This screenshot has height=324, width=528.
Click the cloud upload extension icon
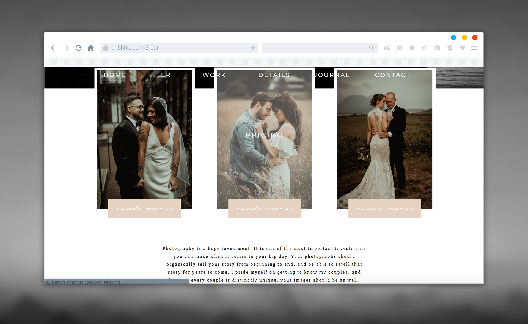pos(387,48)
